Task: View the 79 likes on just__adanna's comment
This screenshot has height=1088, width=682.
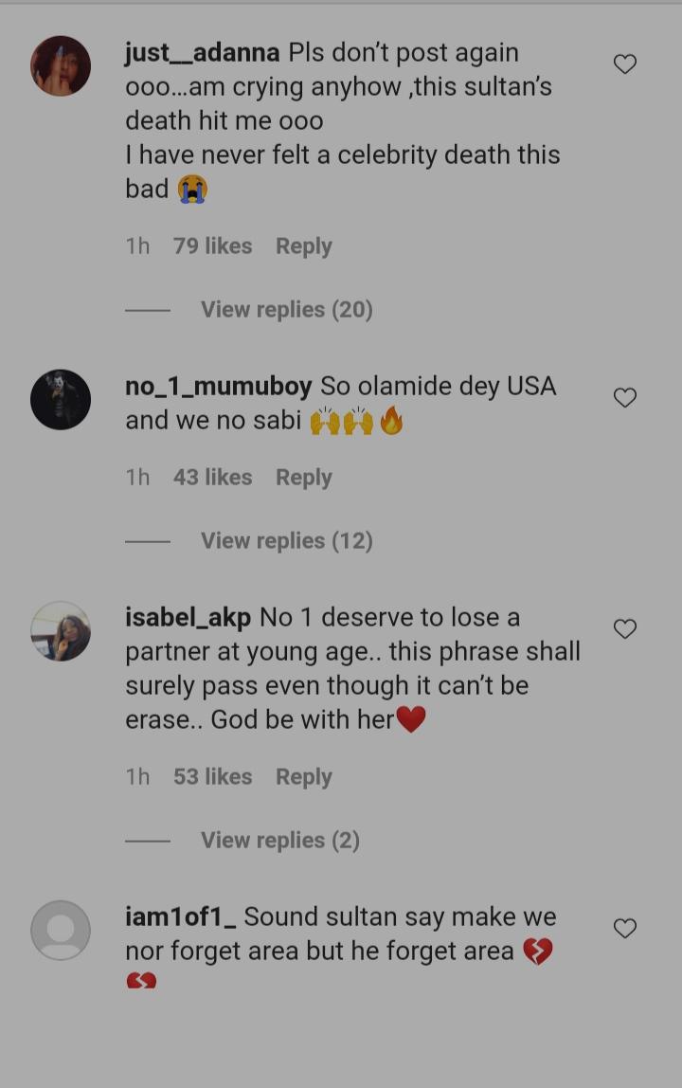Action: tap(212, 246)
